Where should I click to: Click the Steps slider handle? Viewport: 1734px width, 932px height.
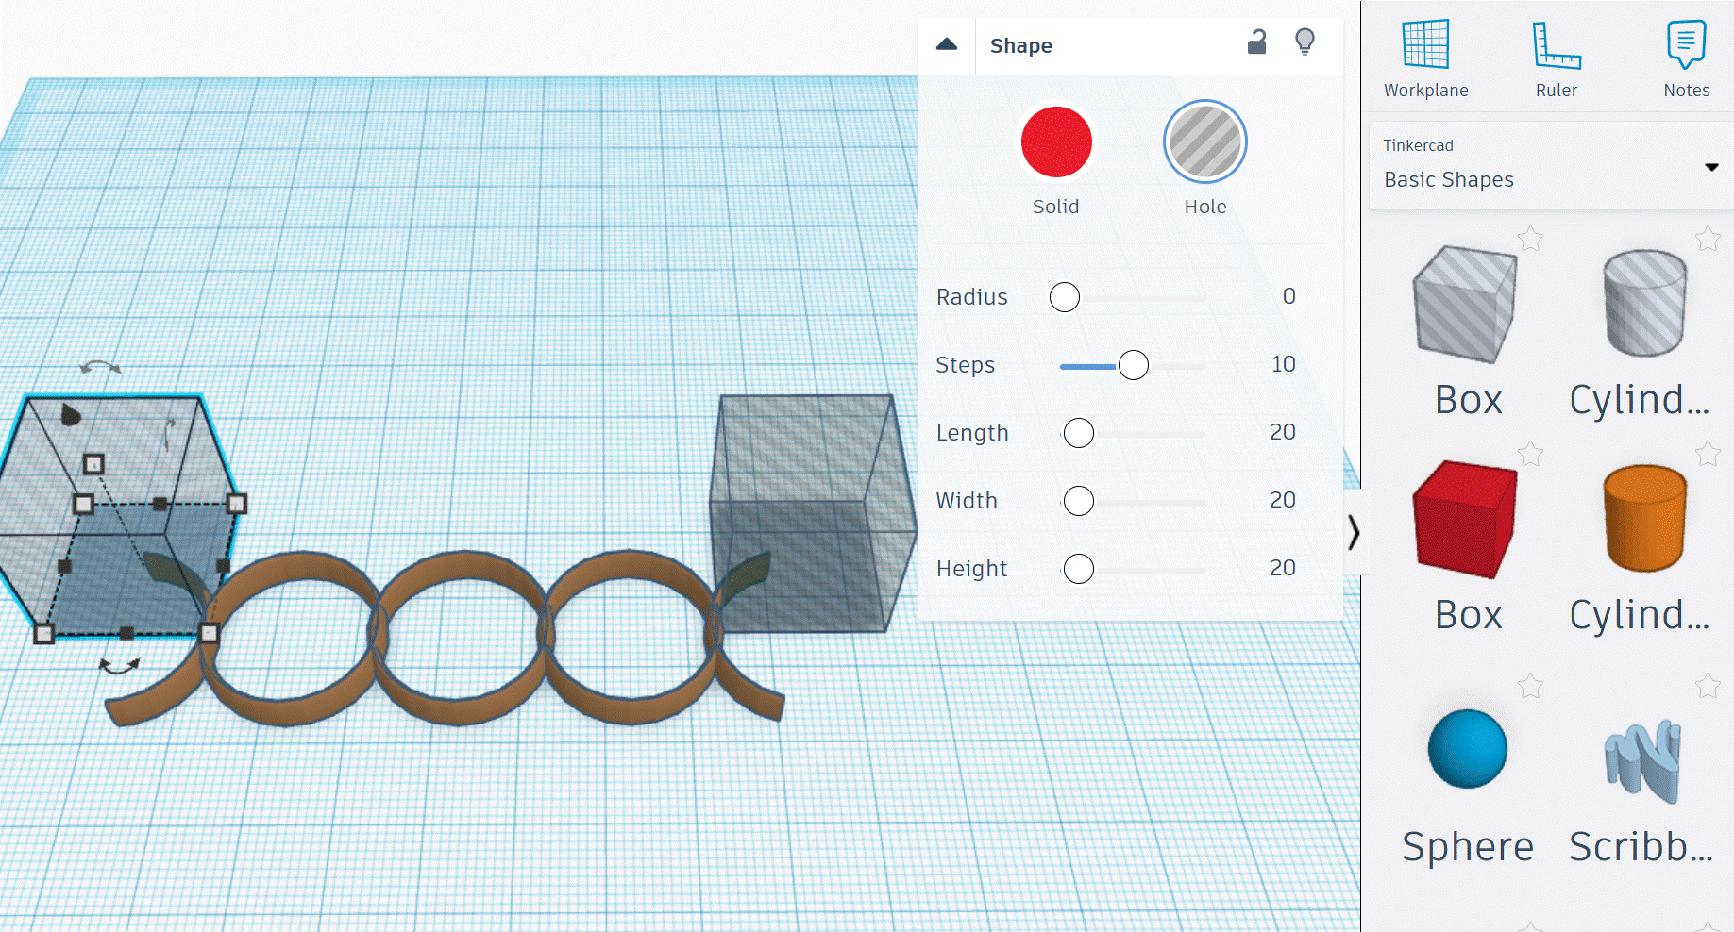point(1134,365)
